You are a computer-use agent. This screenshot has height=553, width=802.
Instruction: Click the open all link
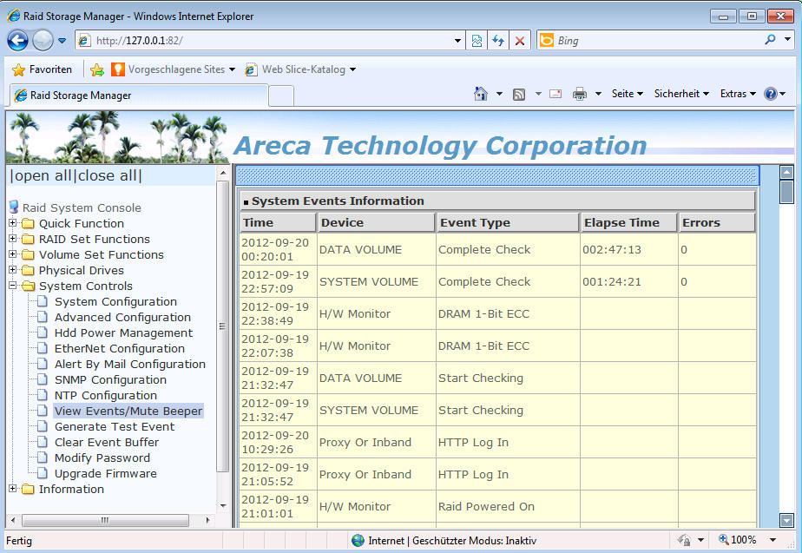click(x=42, y=176)
